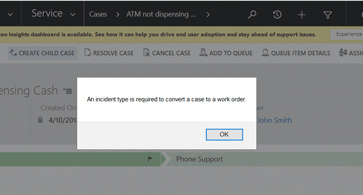The height and width of the screenshot is (195, 363).
Task: Select the Phone Support process stage
Action: tap(199, 159)
